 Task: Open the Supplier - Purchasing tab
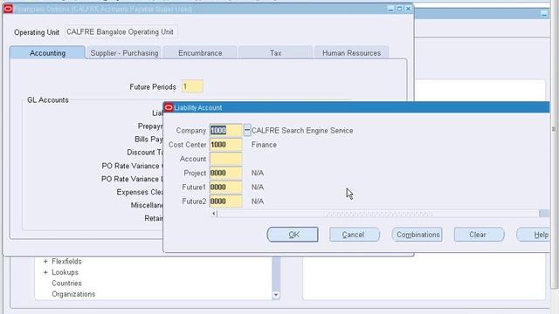point(124,52)
